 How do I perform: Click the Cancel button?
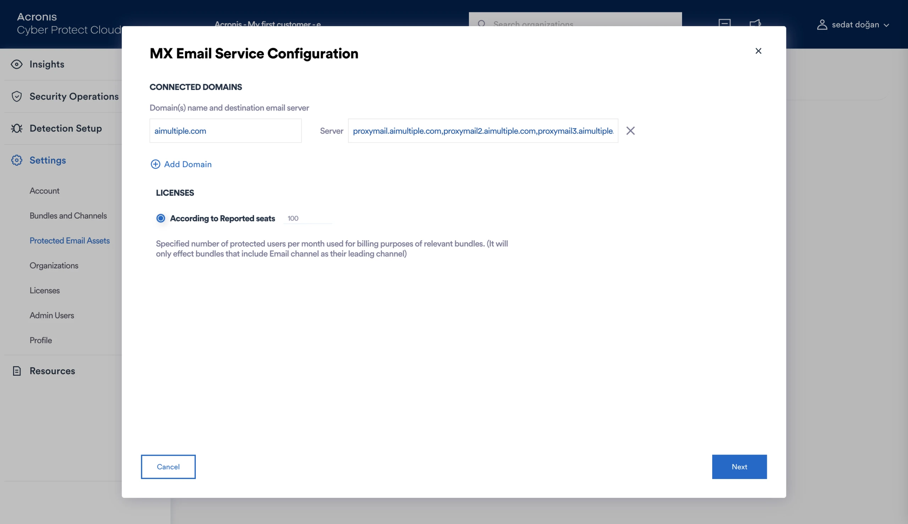point(168,467)
